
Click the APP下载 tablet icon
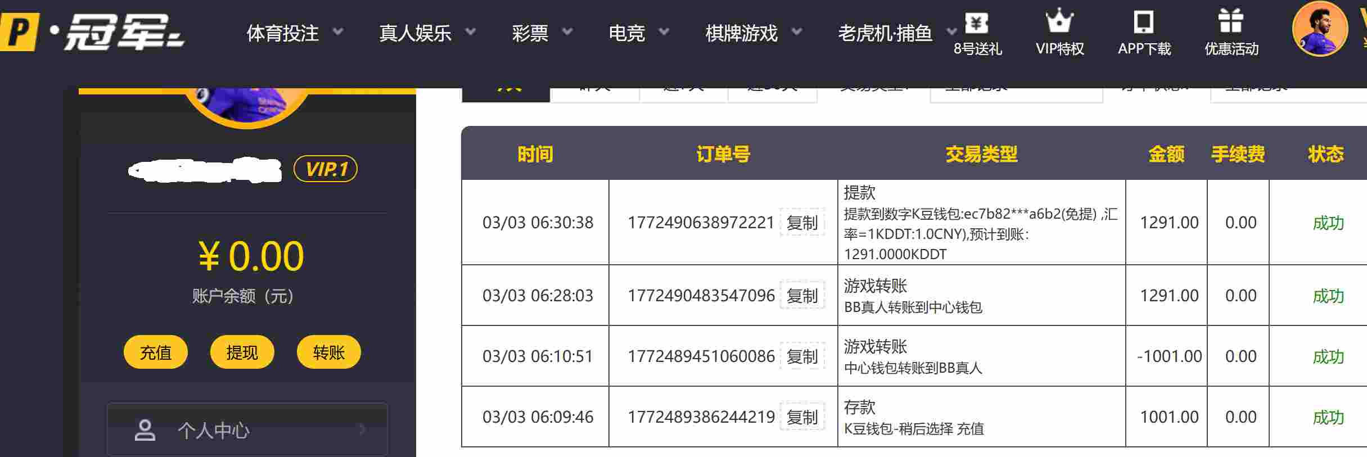(x=1144, y=22)
